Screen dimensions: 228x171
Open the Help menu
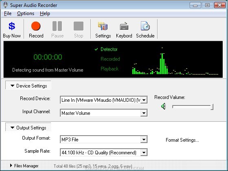coord(45,13)
